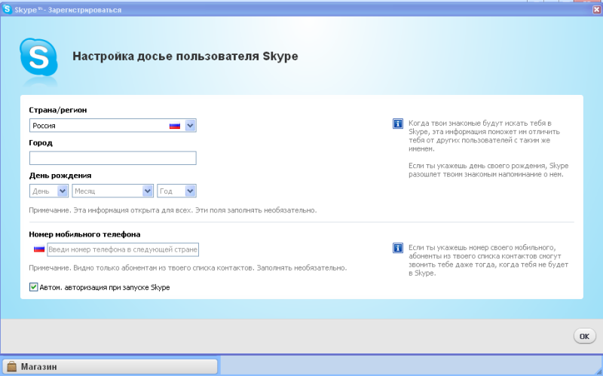Click the Russian flag beside phone number field

coord(39,249)
